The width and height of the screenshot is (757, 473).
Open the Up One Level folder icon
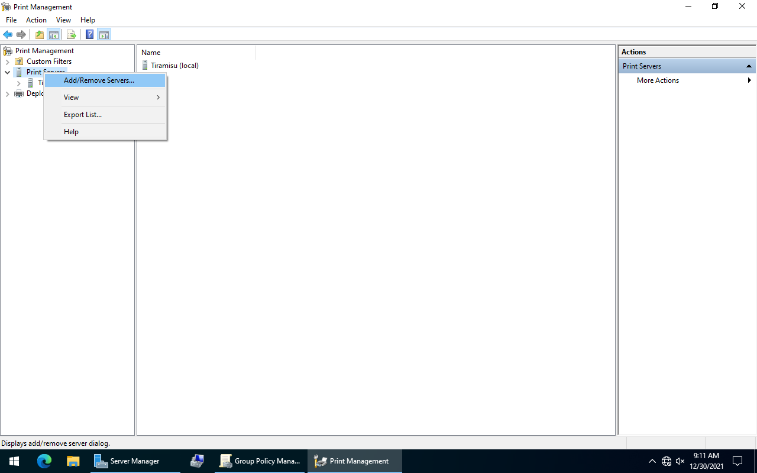pyautogui.click(x=39, y=34)
